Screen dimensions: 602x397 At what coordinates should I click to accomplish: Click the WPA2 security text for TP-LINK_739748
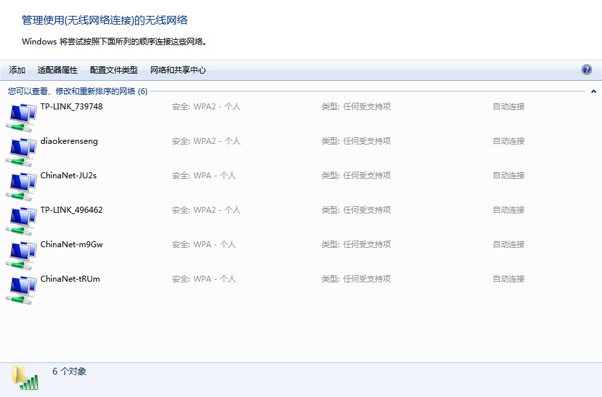pos(206,107)
